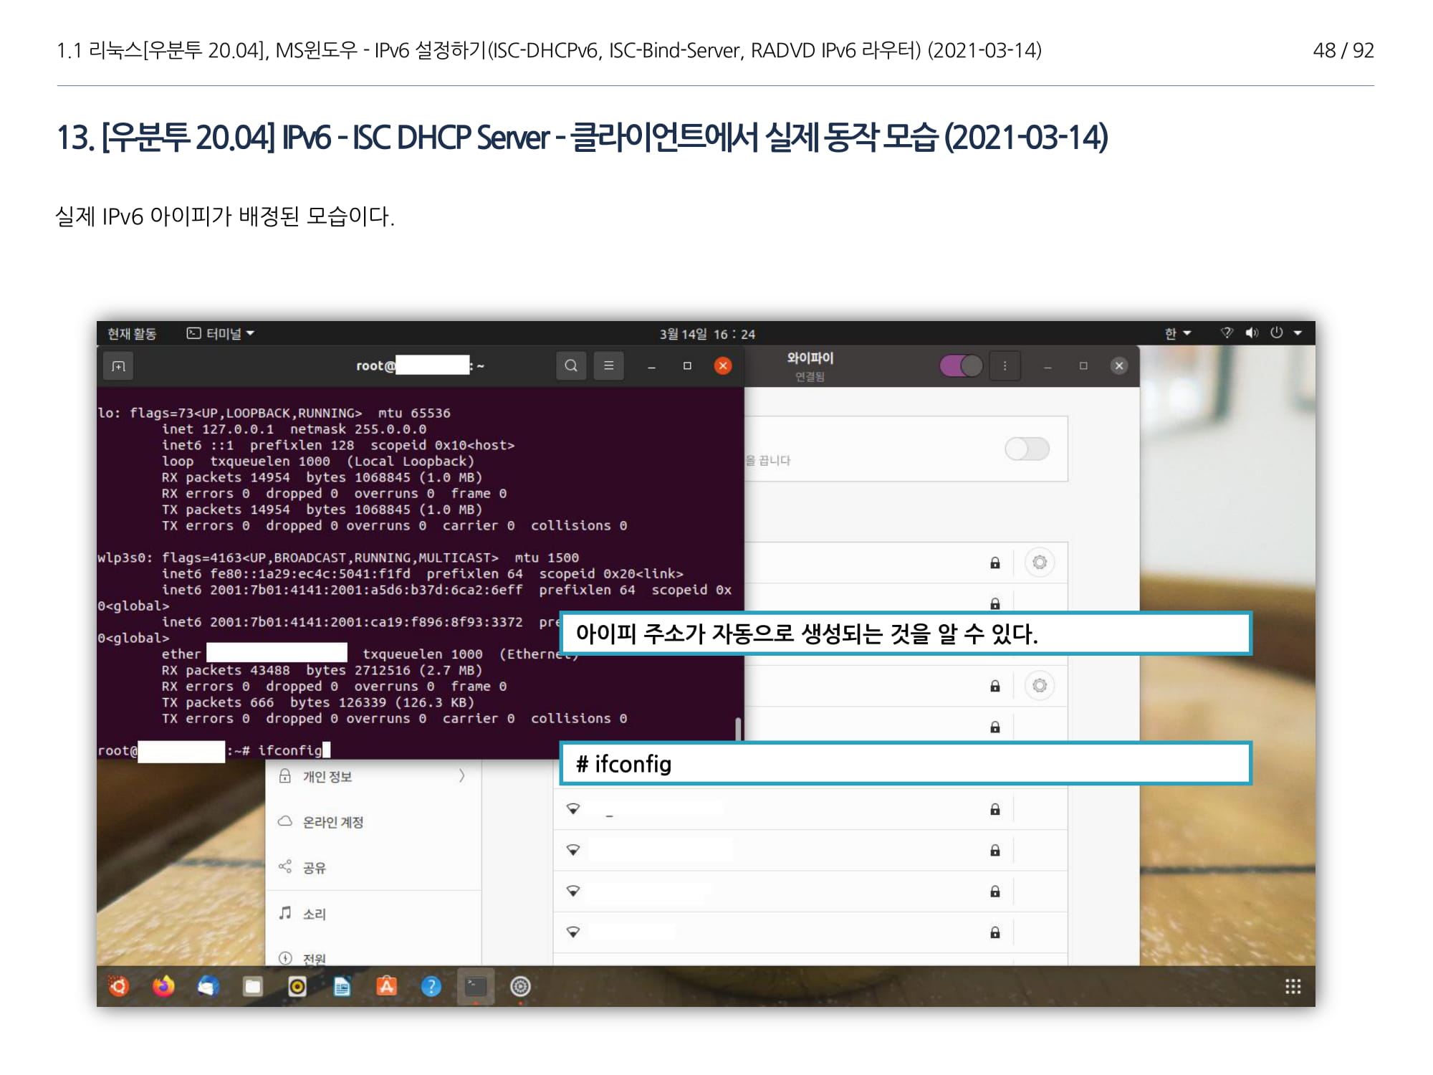This screenshot has height=1075, width=1433.
Task: Open a new terminal tab
Action: [x=119, y=366]
